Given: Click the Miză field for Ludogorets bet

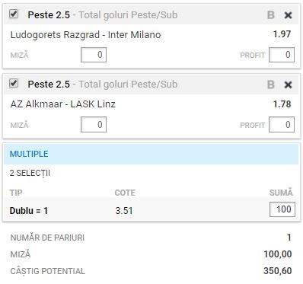Looking at the screenshot, I should (x=94, y=55).
